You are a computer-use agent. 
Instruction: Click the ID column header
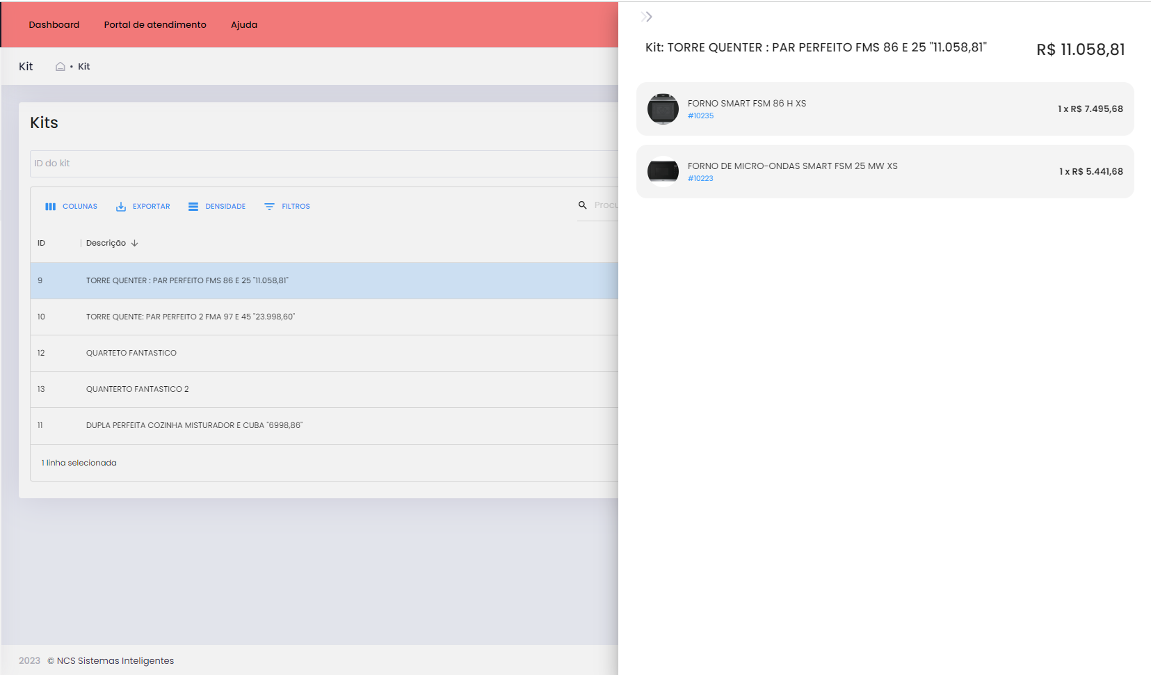[42, 244]
